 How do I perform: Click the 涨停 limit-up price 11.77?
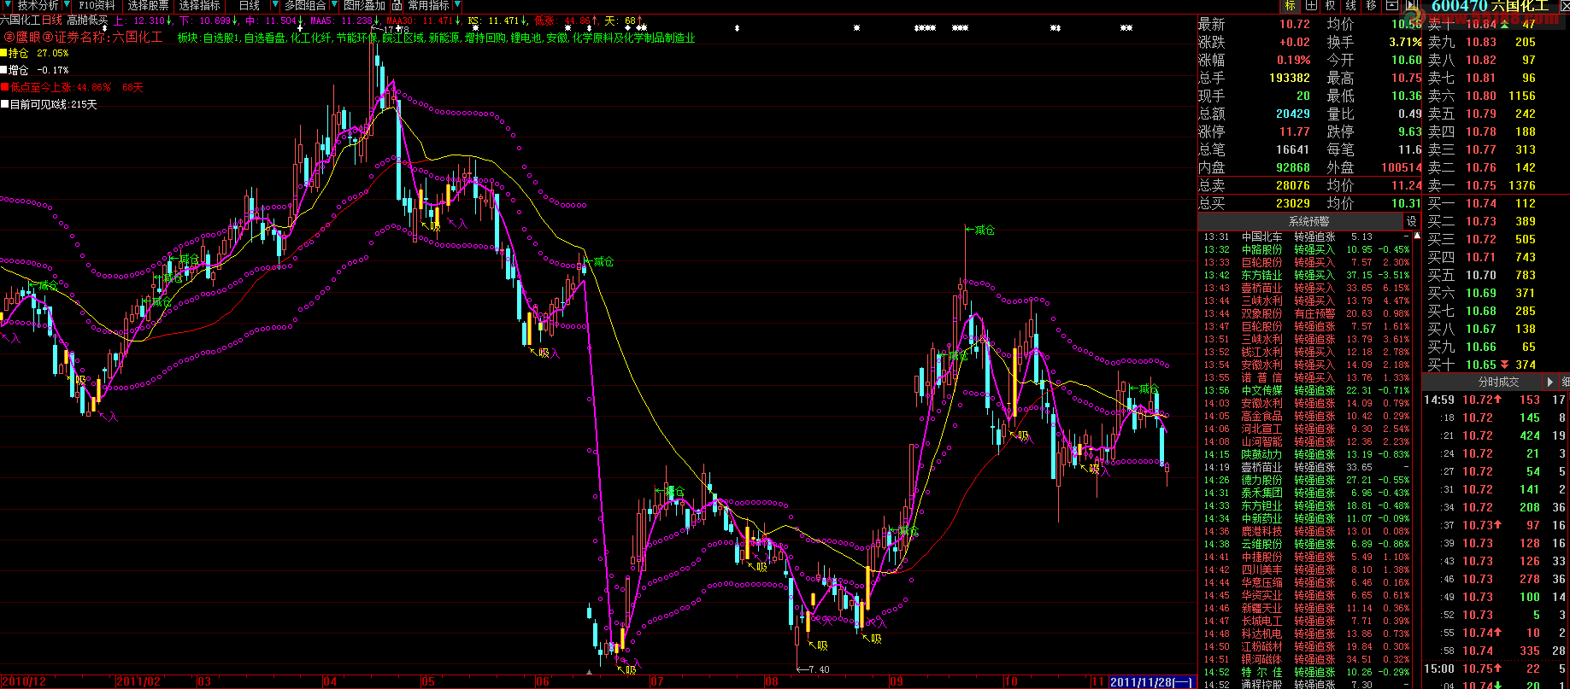[1295, 131]
